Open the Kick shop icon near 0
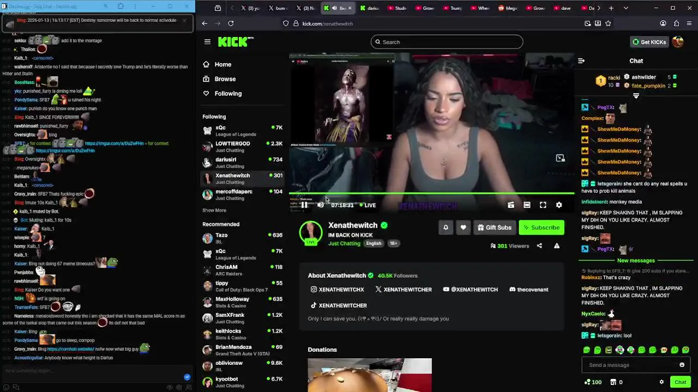Viewport: 698px width, 392px height. point(613,382)
